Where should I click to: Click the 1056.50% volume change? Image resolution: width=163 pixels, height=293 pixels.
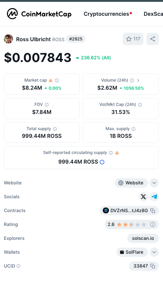click(132, 88)
